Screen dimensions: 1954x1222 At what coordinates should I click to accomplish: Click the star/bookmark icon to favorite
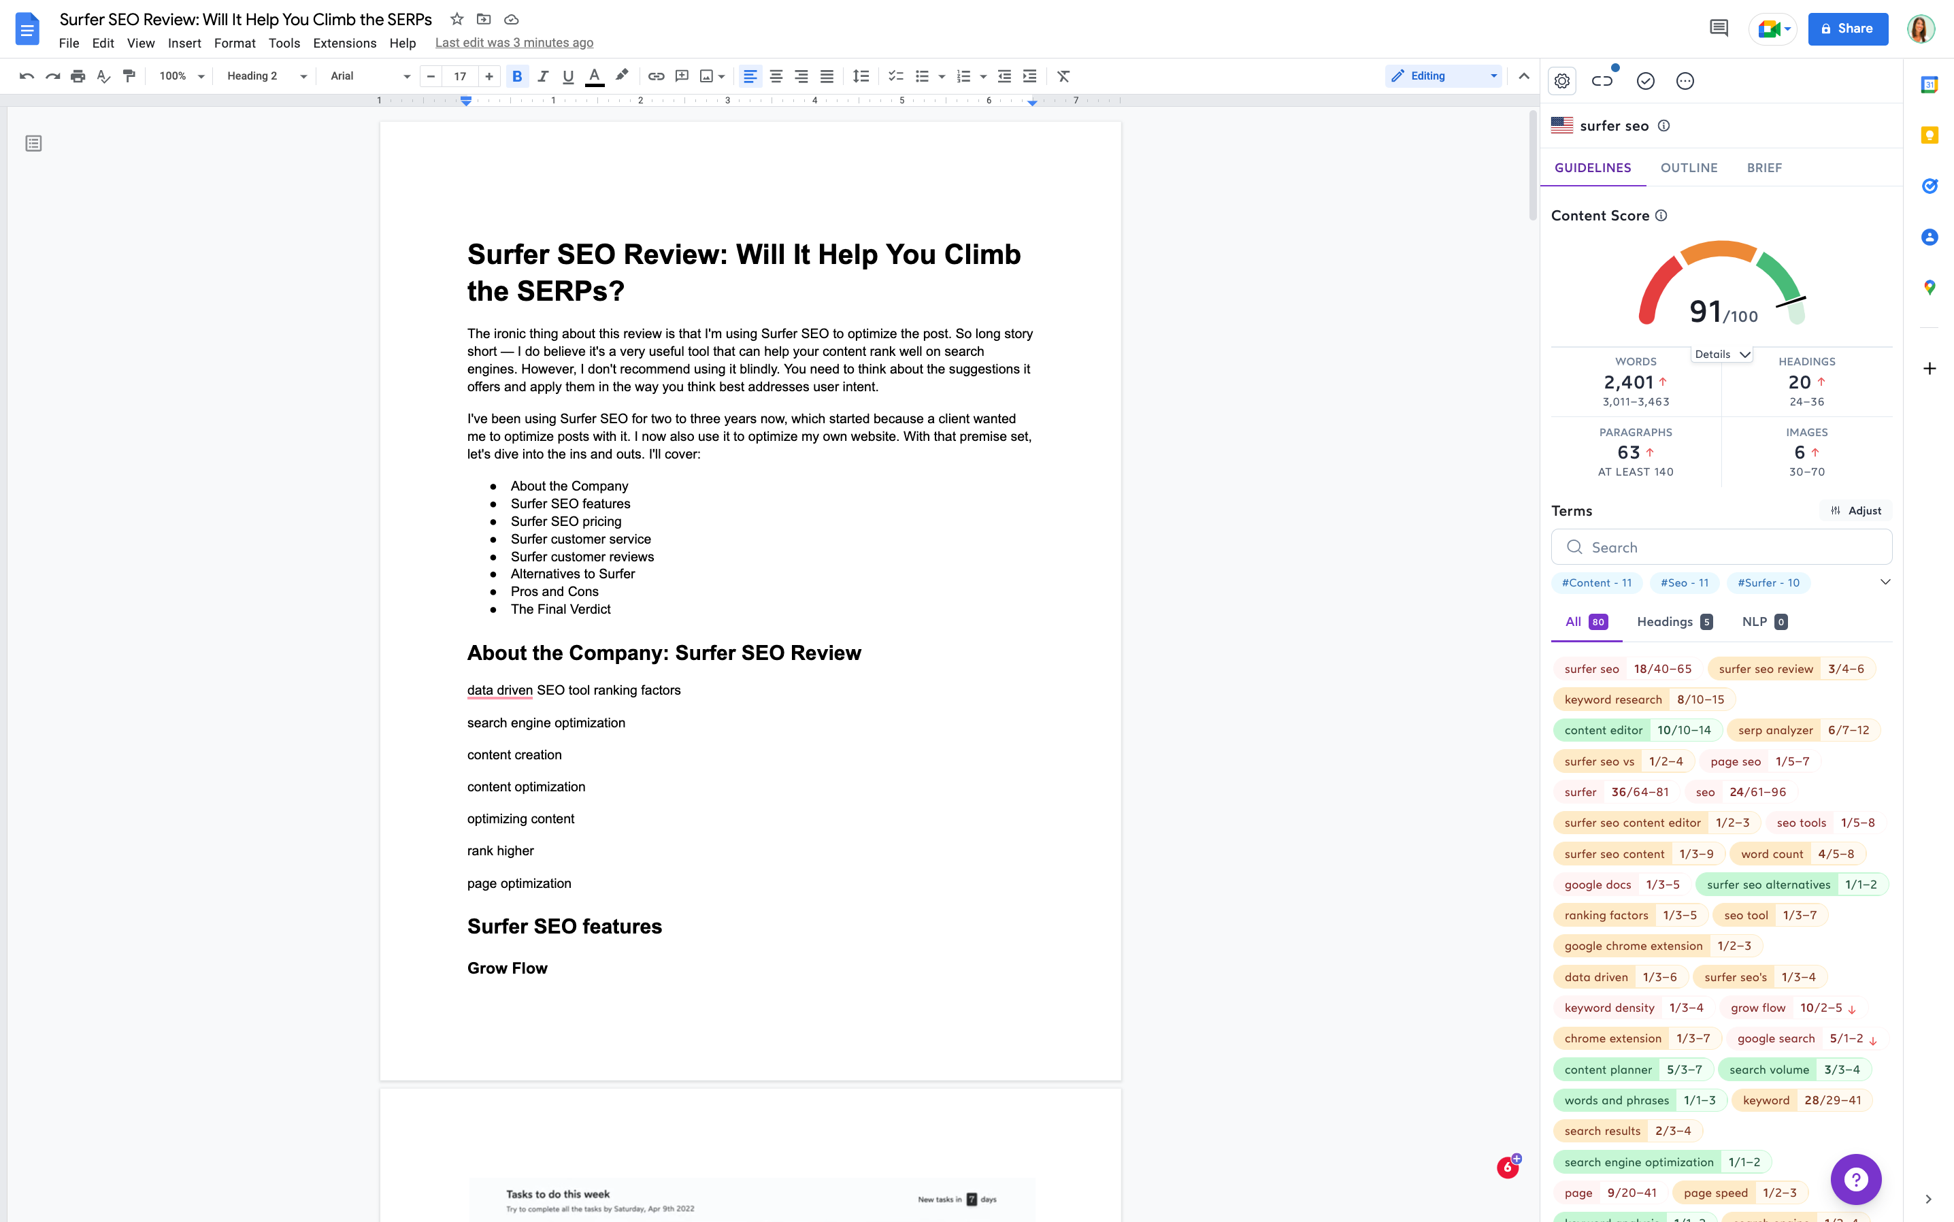point(456,18)
